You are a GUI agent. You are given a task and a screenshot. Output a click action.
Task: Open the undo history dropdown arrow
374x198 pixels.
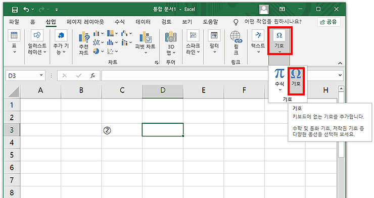click(33, 10)
